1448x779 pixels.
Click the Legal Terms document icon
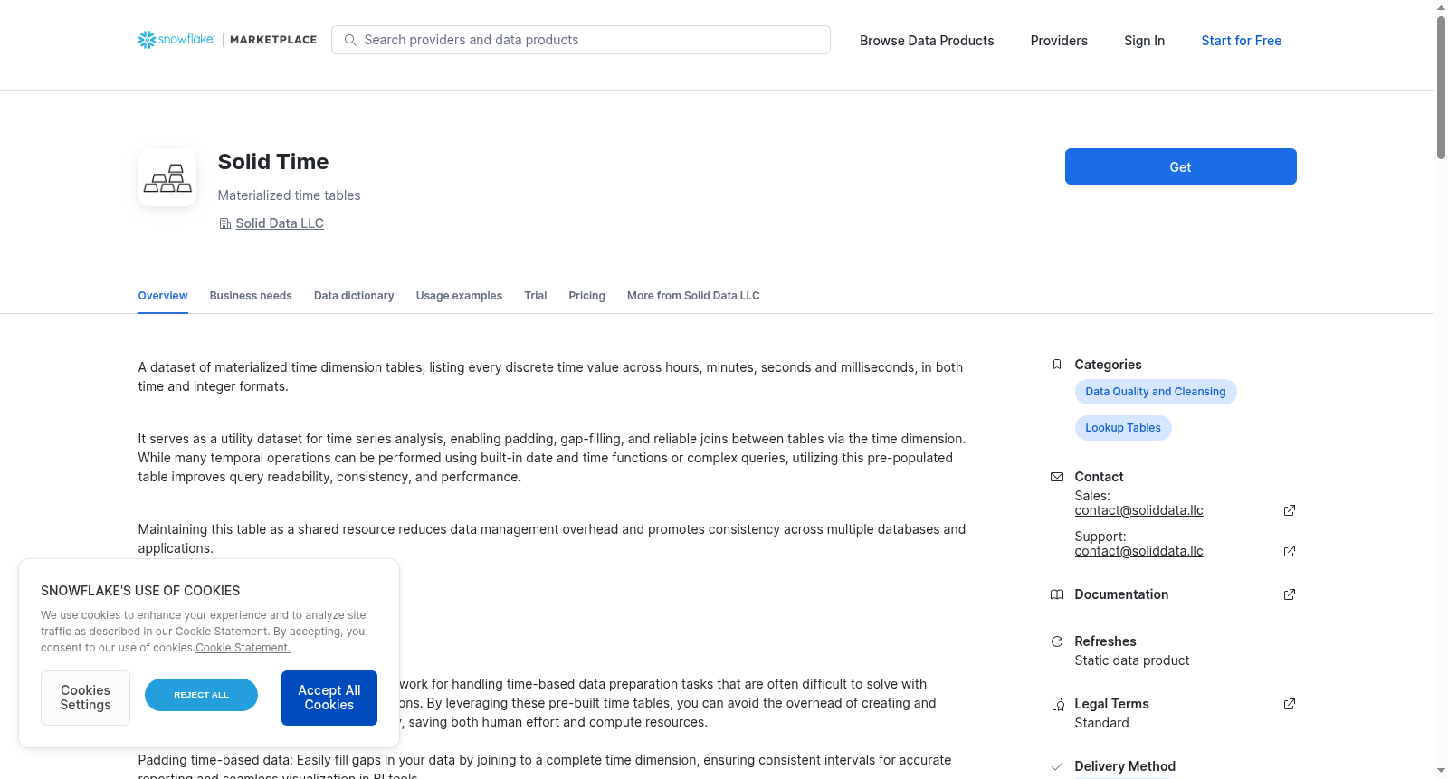[1057, 704]
